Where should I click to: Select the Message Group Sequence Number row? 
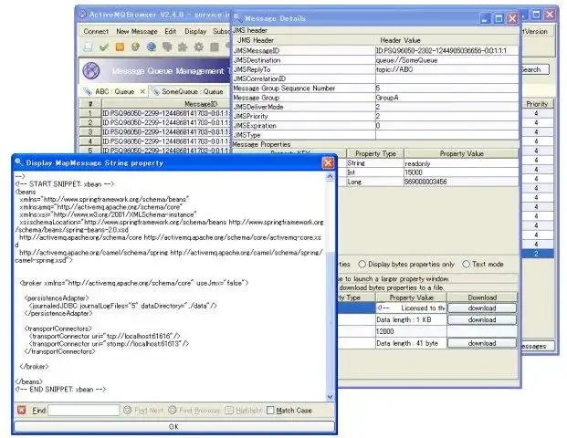pos(375,89)
